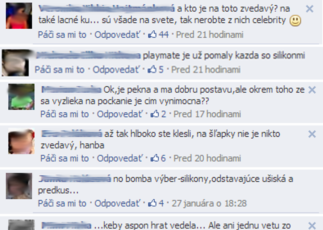Like the comment posted Pred 17 hodinami
323x230 pixels.
coord(65,114)
